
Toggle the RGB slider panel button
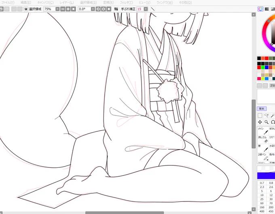[267, 9]
